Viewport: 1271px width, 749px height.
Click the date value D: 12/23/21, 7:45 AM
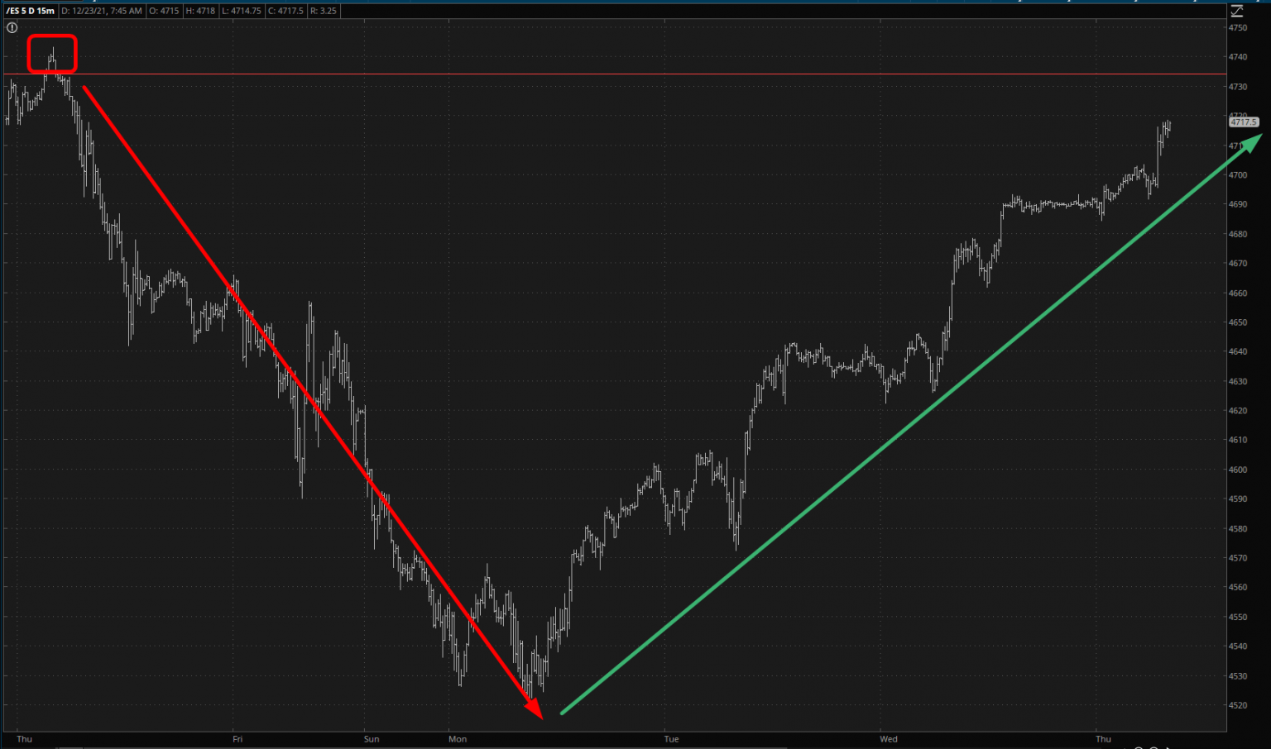click(x=102, y=11)
